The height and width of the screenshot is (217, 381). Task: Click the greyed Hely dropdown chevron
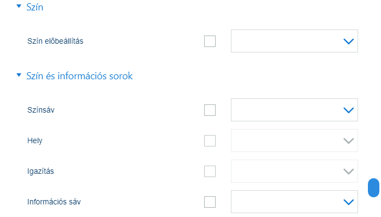[x=348, y=141]
